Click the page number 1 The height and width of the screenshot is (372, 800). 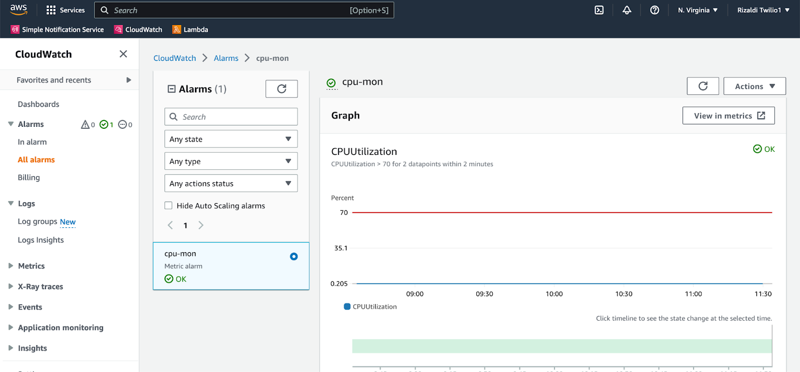tap(185, 225)
